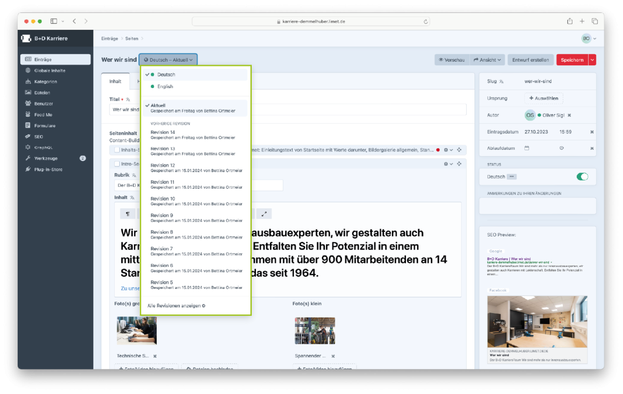The width and height of the screenshot is (623, 394).
Task: Click Vorschau button
Action: click(x=452, y=60)
